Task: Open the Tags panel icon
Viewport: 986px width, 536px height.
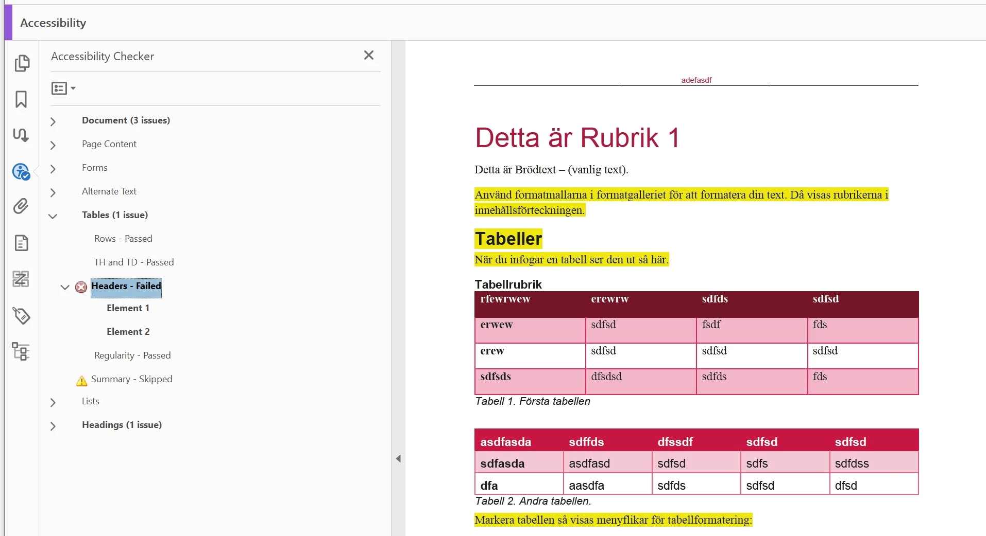Action: tap(21, 315)
